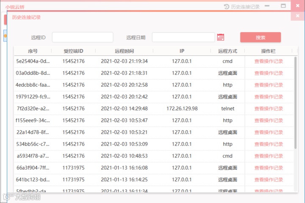Select serial number 5e25404a-0d...

pos(33,61)
